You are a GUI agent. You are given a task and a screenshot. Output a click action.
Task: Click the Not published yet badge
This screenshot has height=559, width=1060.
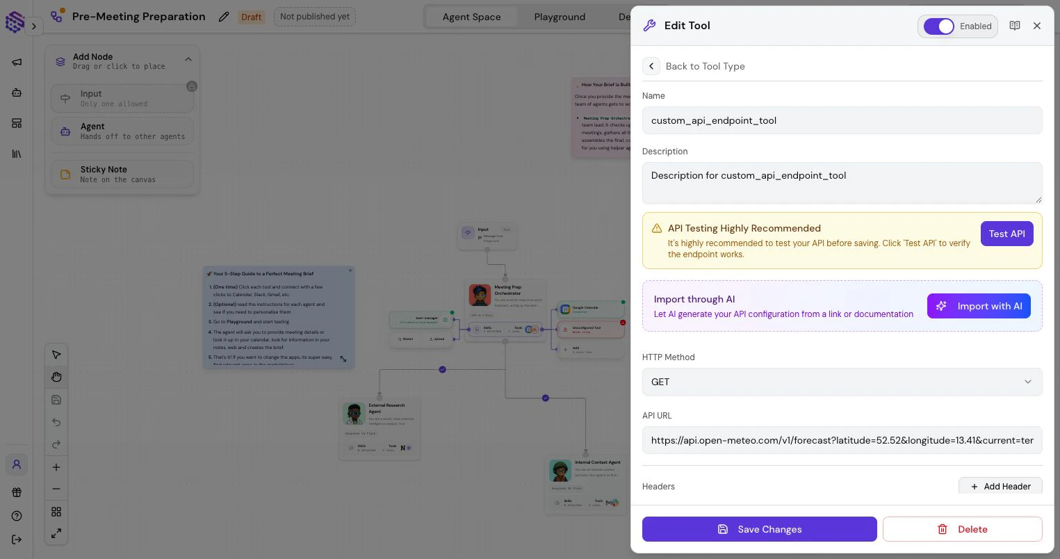(314, 17)
